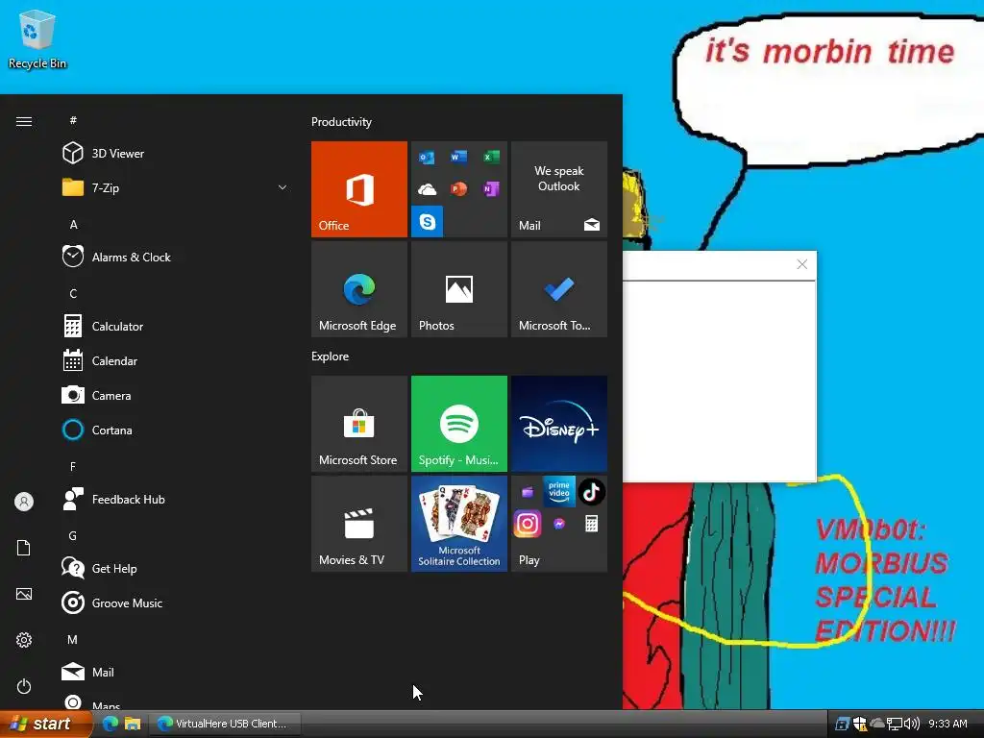
Task: Open the Microsoft Store tile
Action: pos(359,424)
